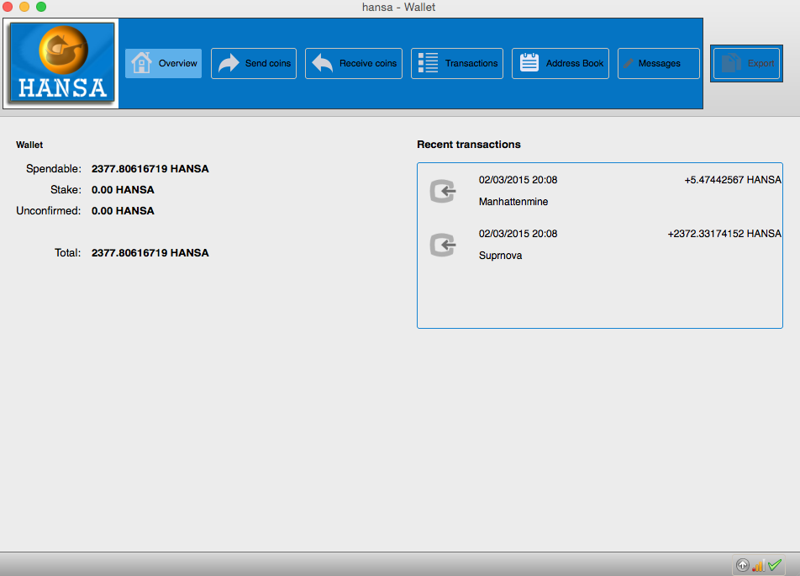Click the Unconfirmed 0.00 HANSA value
Viewport: 800px width, 576px height.
(123, 210)
